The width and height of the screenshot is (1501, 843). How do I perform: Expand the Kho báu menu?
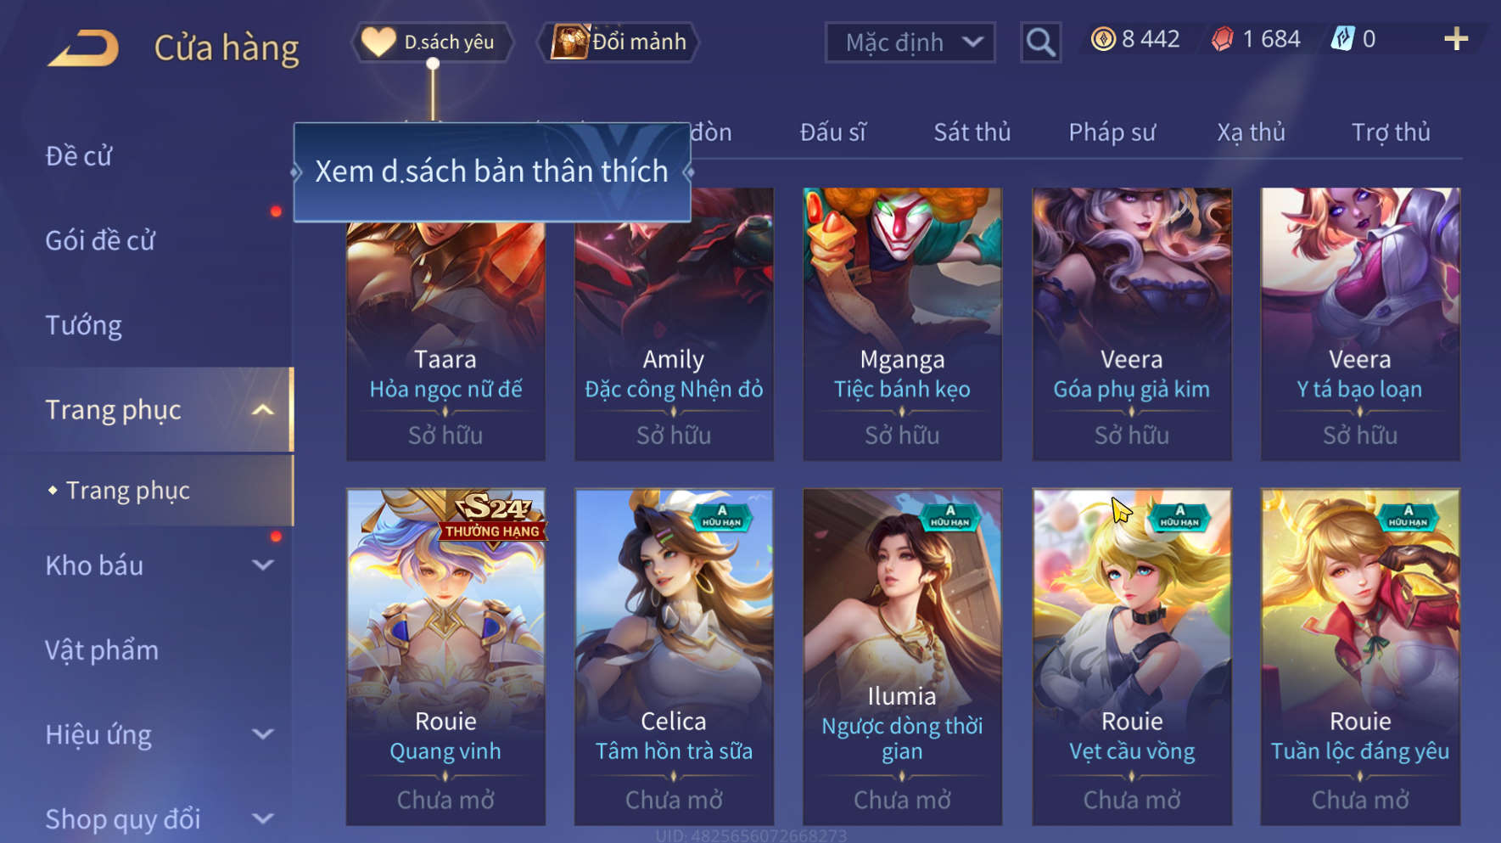point(263,565)
